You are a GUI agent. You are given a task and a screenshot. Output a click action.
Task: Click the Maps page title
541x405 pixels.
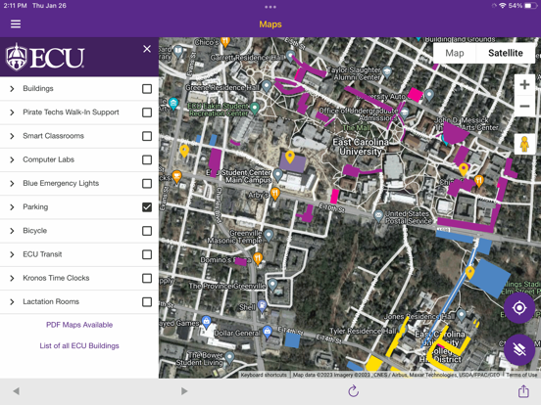click(270, 24)
